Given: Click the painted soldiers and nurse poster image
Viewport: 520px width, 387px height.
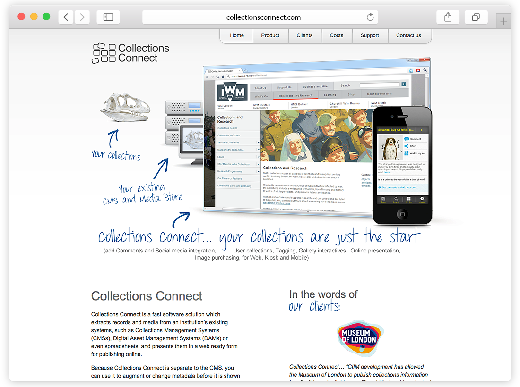Looking at the screenshot, I should pos(317,136).
